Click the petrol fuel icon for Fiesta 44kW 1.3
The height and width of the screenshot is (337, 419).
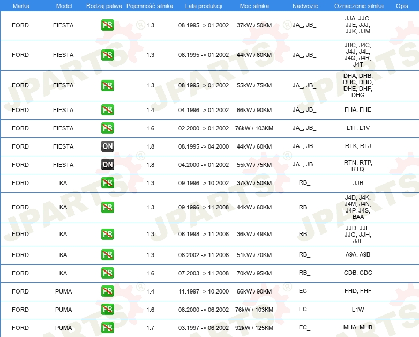coord(107,55)
